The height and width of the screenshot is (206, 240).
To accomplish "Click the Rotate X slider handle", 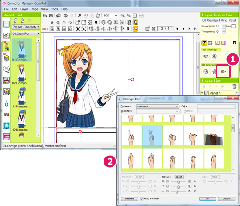I will pyautogui.click(x=178, y=181).
